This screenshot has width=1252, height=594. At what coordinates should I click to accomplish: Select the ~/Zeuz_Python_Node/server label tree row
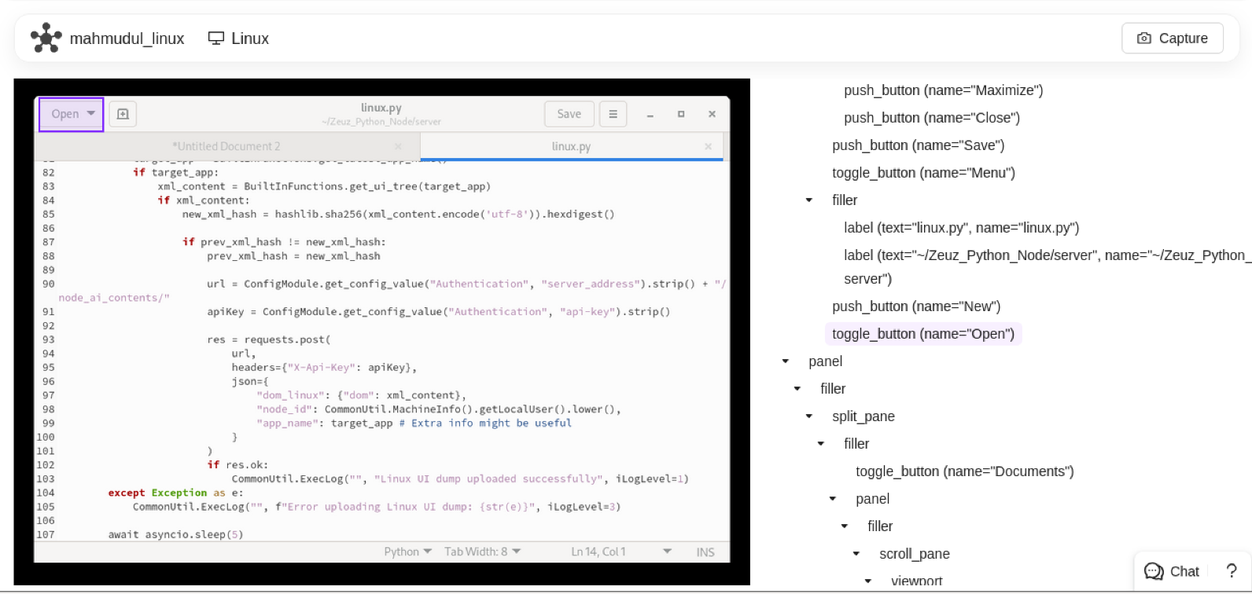tap(1048, 267)
